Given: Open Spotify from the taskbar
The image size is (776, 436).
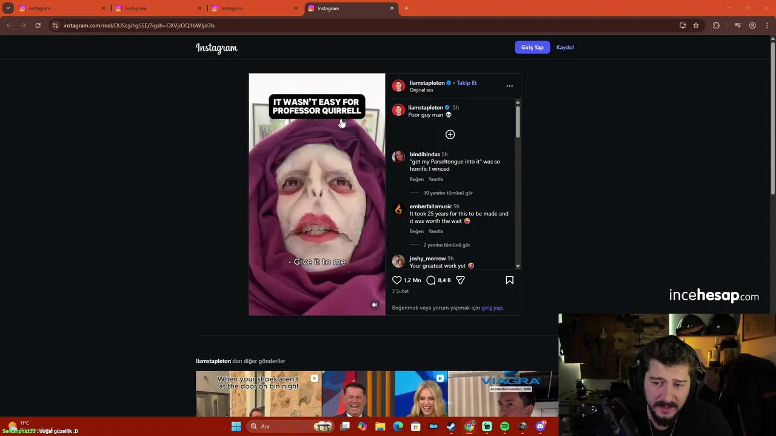Looking at the screenshot, I should coord(504,426).
